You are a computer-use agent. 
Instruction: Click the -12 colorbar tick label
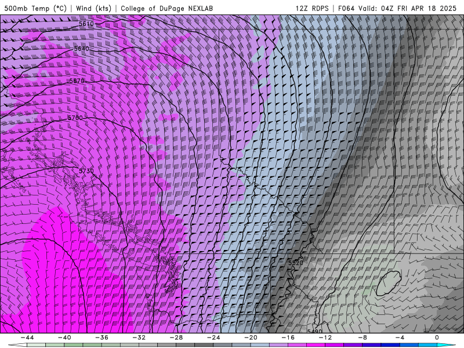pos(325,338)
